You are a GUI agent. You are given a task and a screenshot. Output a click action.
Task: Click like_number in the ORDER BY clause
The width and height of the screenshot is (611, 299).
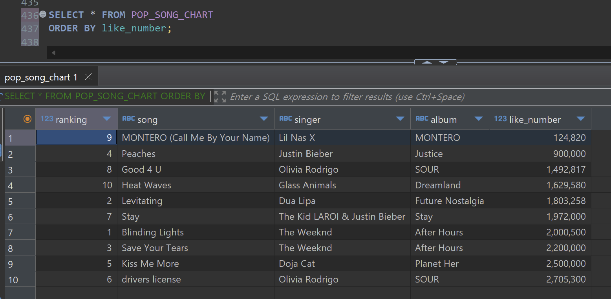(x=134, y=28)
